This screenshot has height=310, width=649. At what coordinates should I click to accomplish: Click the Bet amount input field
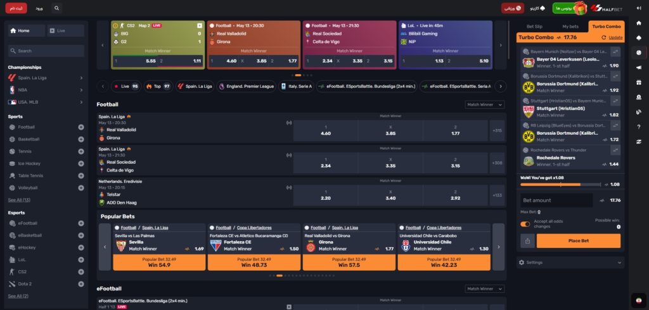coord(555,200)
